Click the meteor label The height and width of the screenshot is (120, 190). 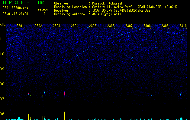43,9
